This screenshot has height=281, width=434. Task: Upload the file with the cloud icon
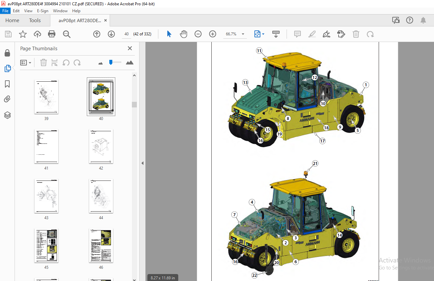[x=37, y=34]
